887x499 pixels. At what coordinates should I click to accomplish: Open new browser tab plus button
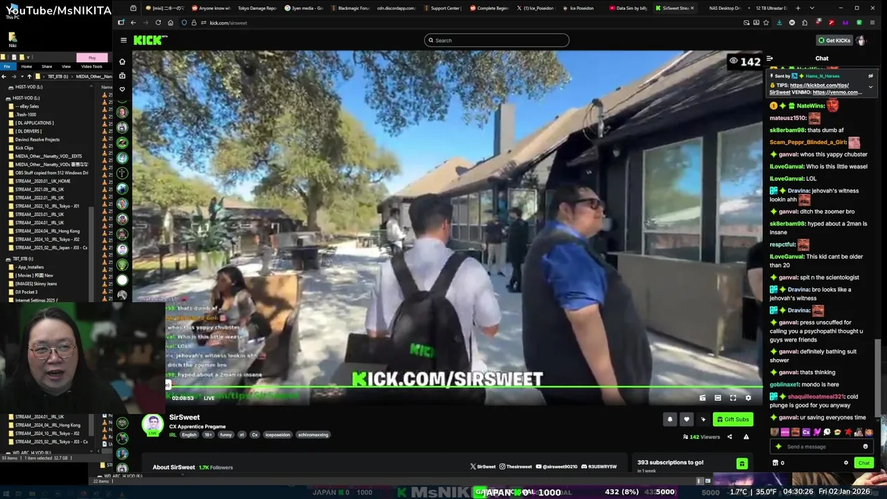click(x=798, y=8)
